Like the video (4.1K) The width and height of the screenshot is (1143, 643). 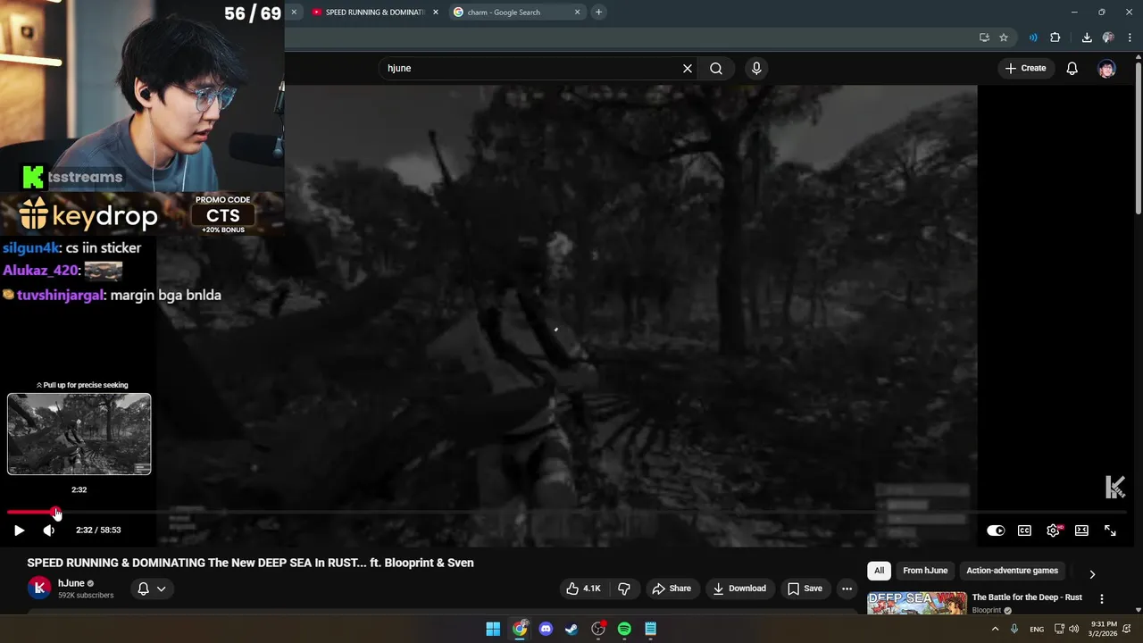pos(583,589)
